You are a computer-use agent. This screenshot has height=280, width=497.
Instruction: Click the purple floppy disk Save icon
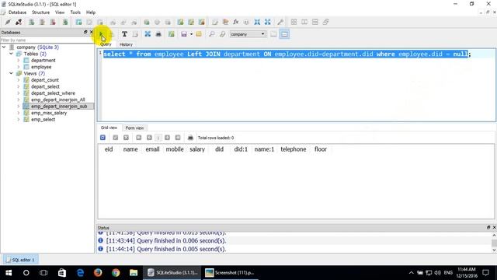pyautogui.click(x=183, y=34)
